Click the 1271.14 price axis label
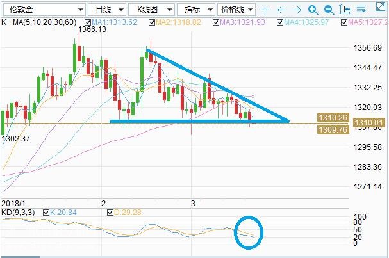The width and height of the screenshot is (389, 258). [367, 186]
